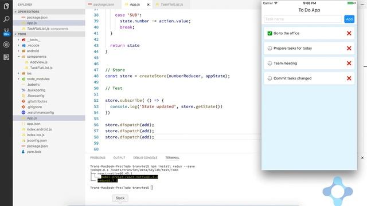367x206 pixels.
Task: Open the Source Control view icon
Action: click(x=6, y=32)
